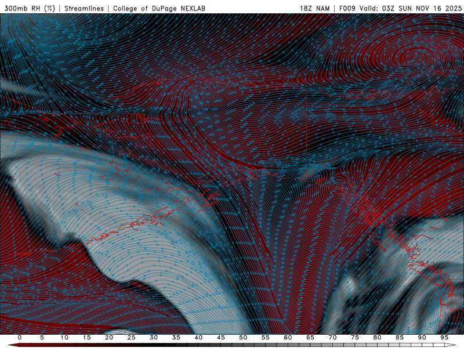The height and width of the screenshot is (348, 464).
Task: Click the 'Valid: 03Z' time text
Action: pos(377,8)
